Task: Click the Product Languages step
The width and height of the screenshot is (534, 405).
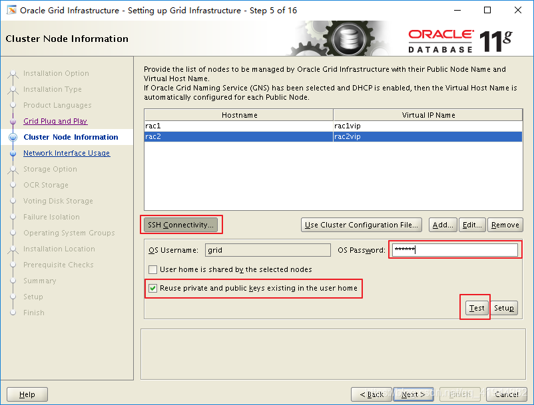Action: [x=57, y=105]
